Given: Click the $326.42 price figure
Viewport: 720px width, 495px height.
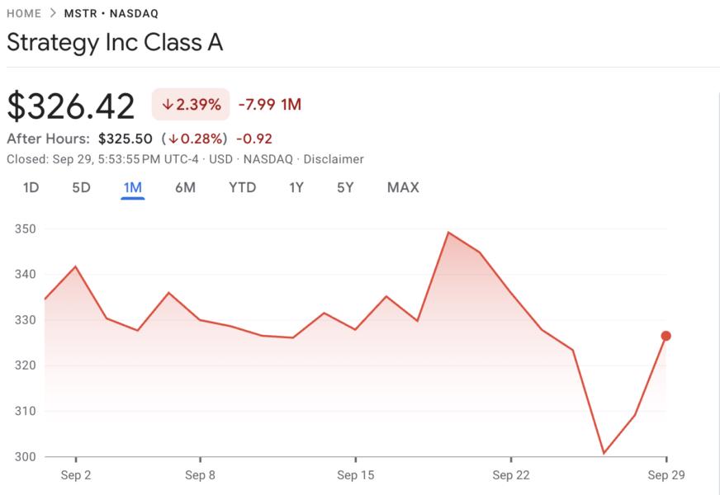Looking at the screenshot, I should pyautogui.click(x=71, y=106).
